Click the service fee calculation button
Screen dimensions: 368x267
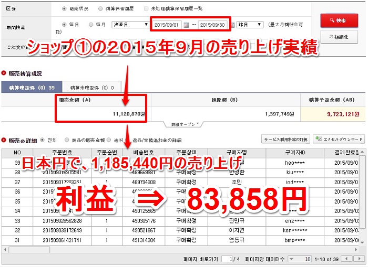[x=284, y=139]
